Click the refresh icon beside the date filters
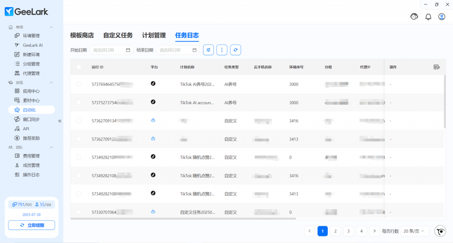This screenshot has width=453, height=243. [x=236, y=50]
